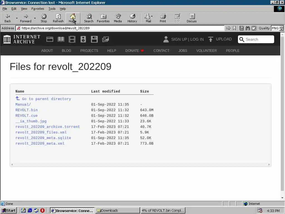Viewport: 285px width, 214px height.
Task: Open the Favorites menu
Action: click(x=38, y=9)
